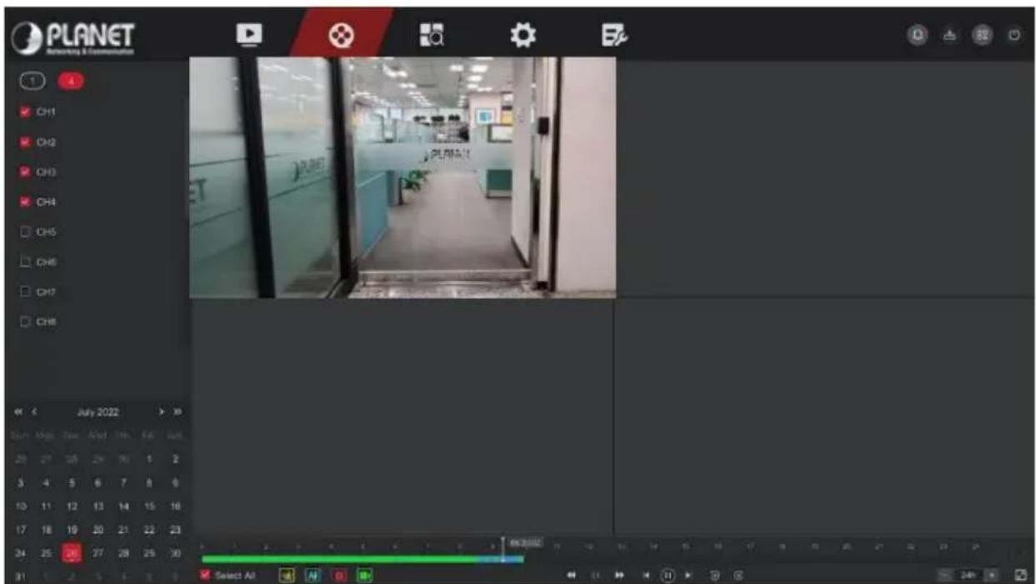
Task: Enable the CH5 channel checkbox
Action: [25, 231]
